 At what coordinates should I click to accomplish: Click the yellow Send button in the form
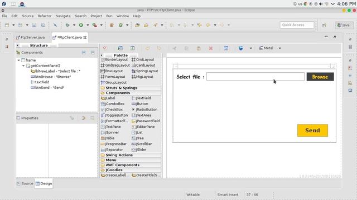[312, 131]
